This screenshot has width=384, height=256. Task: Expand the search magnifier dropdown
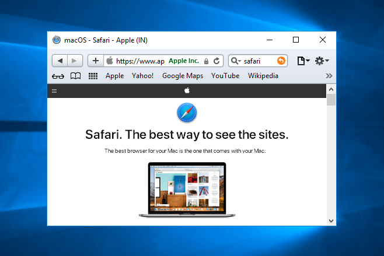pyautogui.click(x=235, y=61)
